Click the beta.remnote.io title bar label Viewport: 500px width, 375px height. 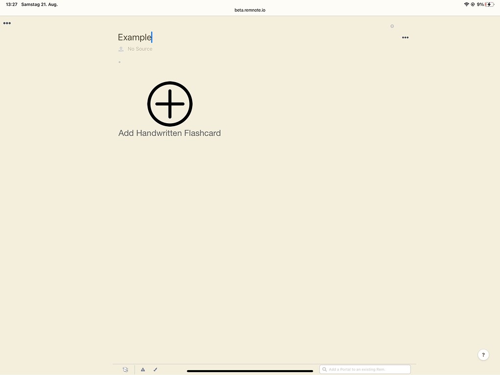pos(250,9)
